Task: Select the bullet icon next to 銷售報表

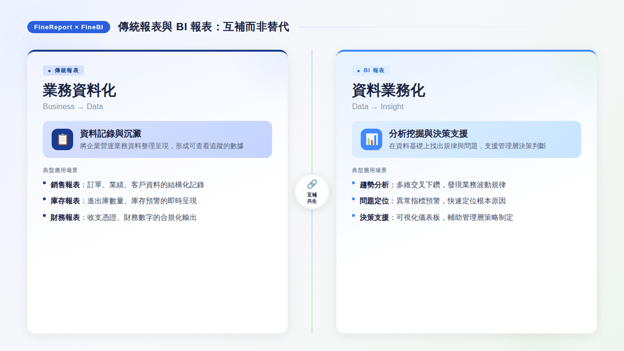Action: pyautogui.click(x=45, y=183)
